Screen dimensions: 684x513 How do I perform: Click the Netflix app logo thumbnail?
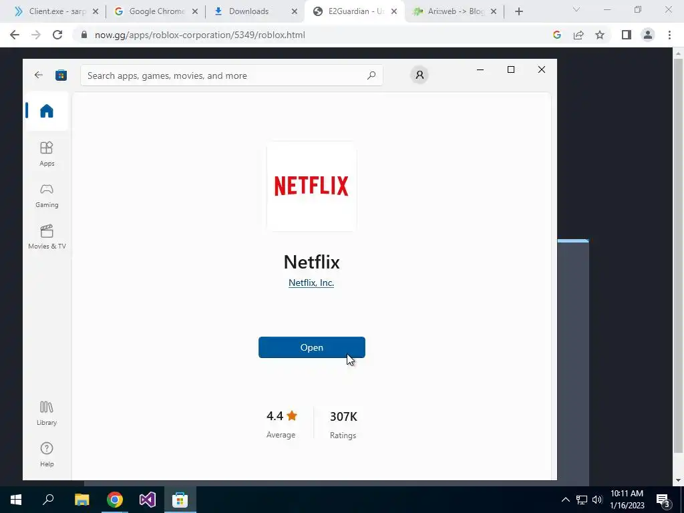coord(311,186)
